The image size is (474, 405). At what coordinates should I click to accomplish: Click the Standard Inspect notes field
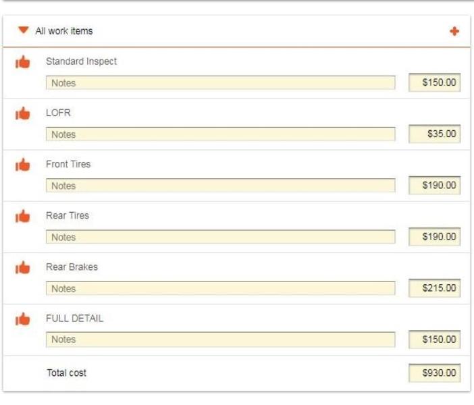pyautogui.click(x=220, y=83)
